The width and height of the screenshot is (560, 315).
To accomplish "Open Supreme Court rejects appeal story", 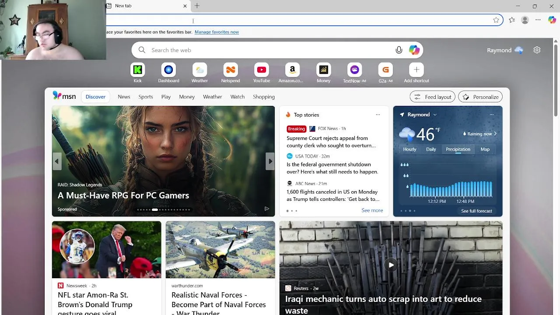I will click(x=331, y=142).
